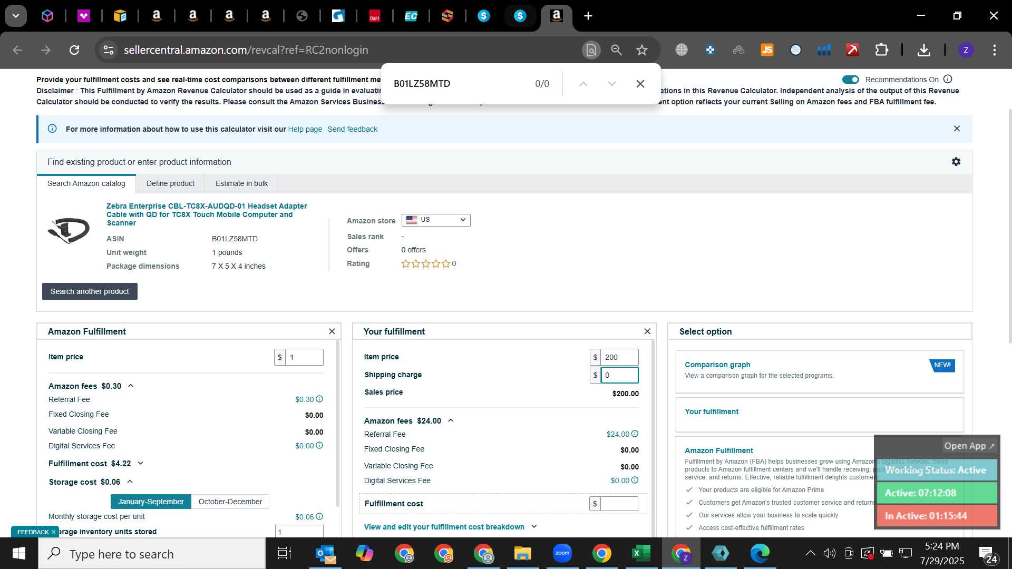Open Windows Start menu
The height and width of the screenshot is (569, 1012).
(x=19, y=554)
